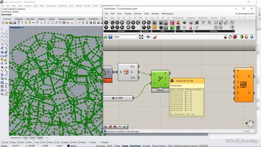261x147 pixels.
Task: Open a file from Grasshopper canvas toolbar
Action: point(106,37)
